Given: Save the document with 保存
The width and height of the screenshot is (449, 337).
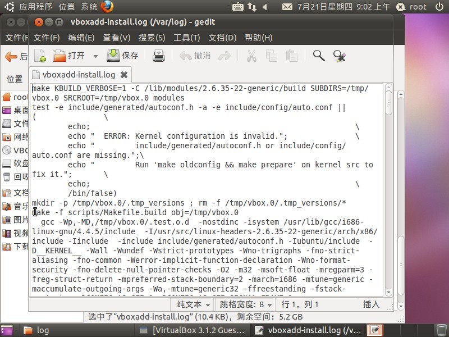Looking at the screenshot, I should (x=122, y=55).
